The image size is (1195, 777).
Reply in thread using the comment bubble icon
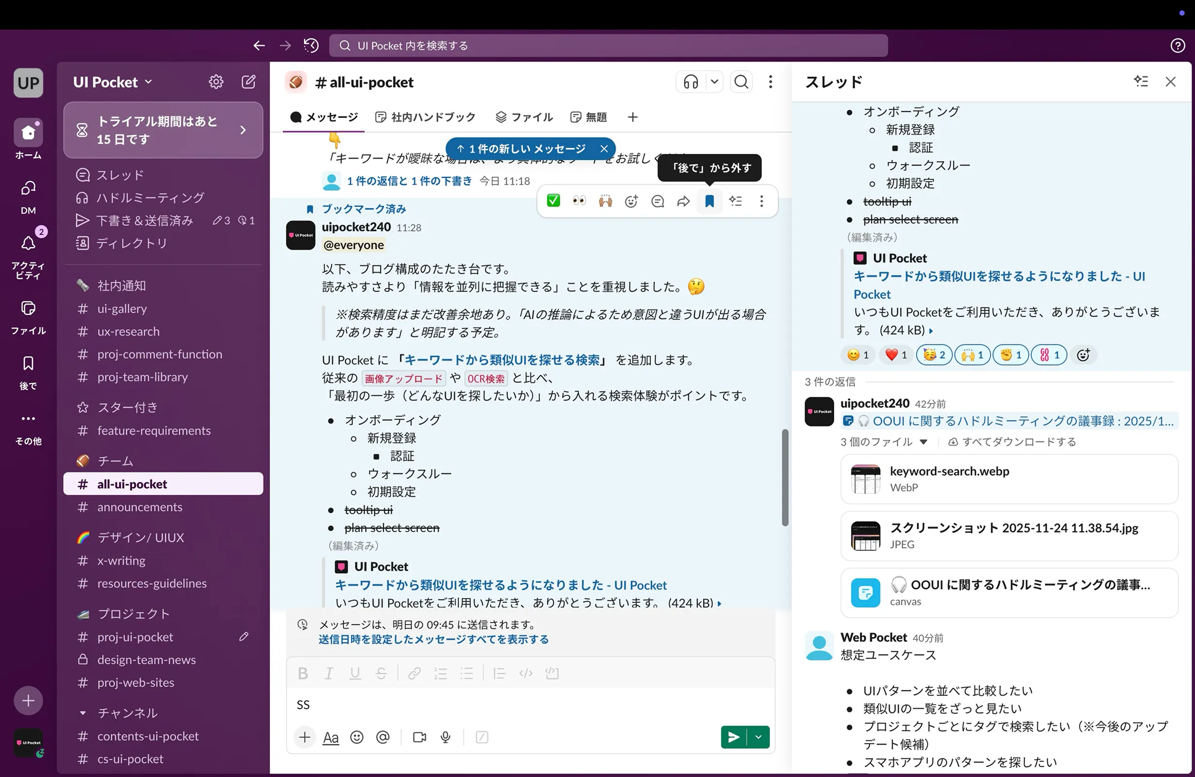657,201
